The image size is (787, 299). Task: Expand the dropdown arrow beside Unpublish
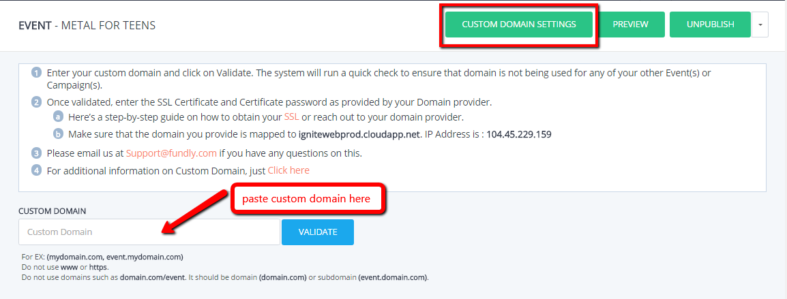coord(760,24)
